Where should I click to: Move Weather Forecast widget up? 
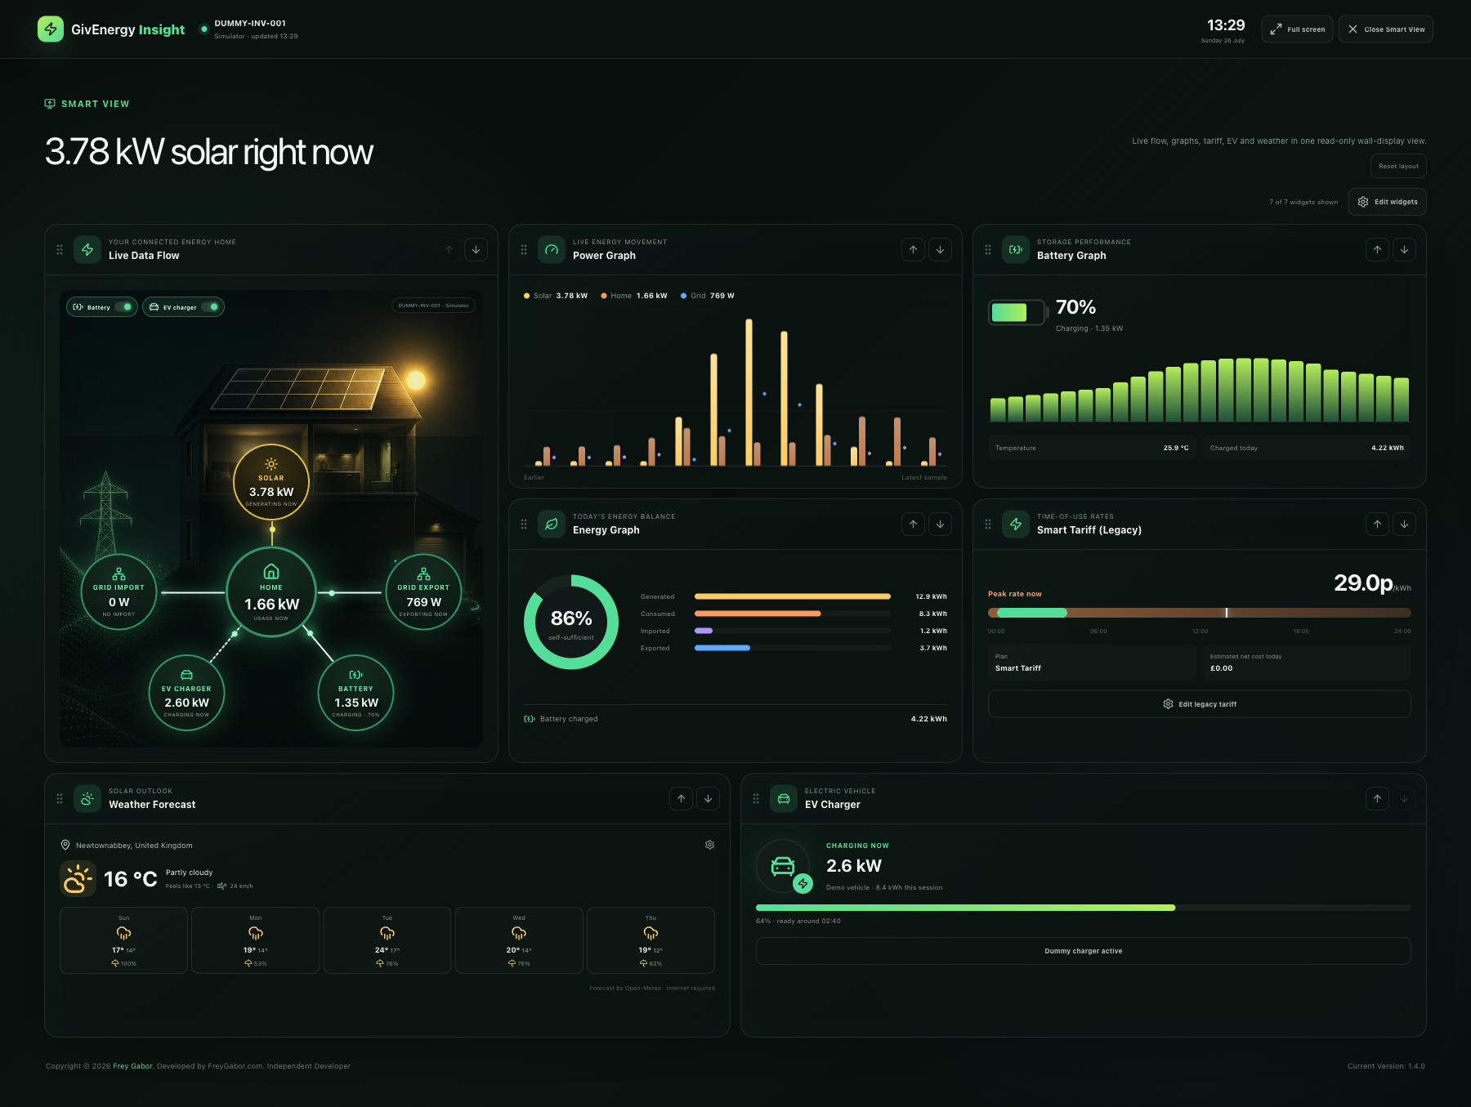point(681,799)
